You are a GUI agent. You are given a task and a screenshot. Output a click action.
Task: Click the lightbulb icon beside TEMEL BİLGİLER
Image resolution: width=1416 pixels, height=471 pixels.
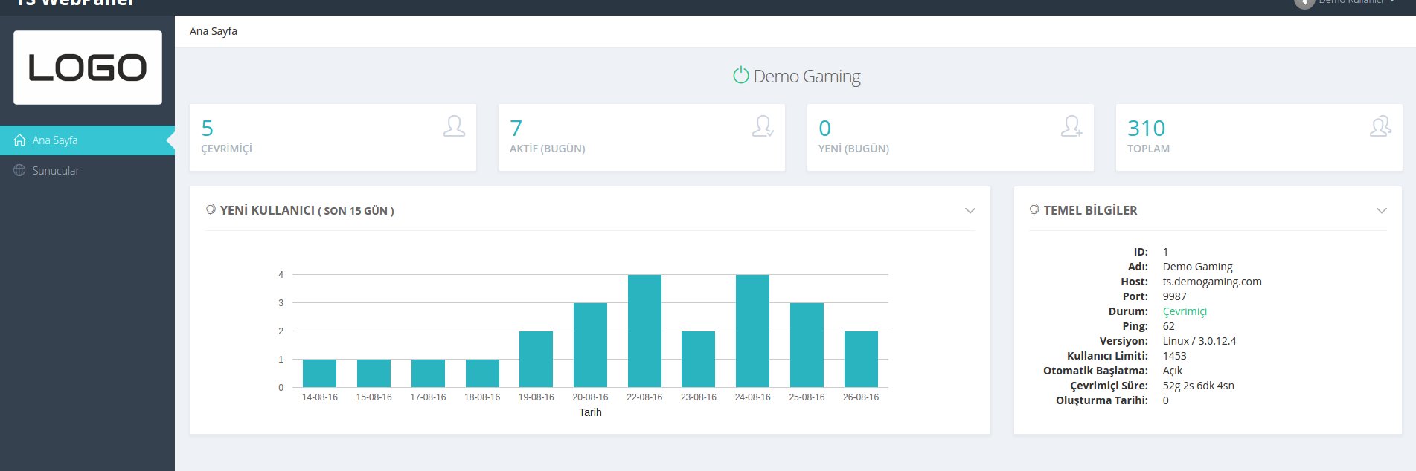1034,210
